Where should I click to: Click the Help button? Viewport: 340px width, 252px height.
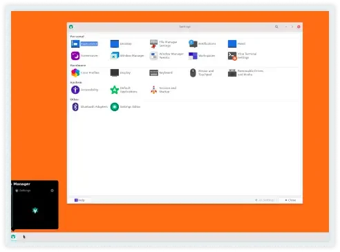[79, 200]
